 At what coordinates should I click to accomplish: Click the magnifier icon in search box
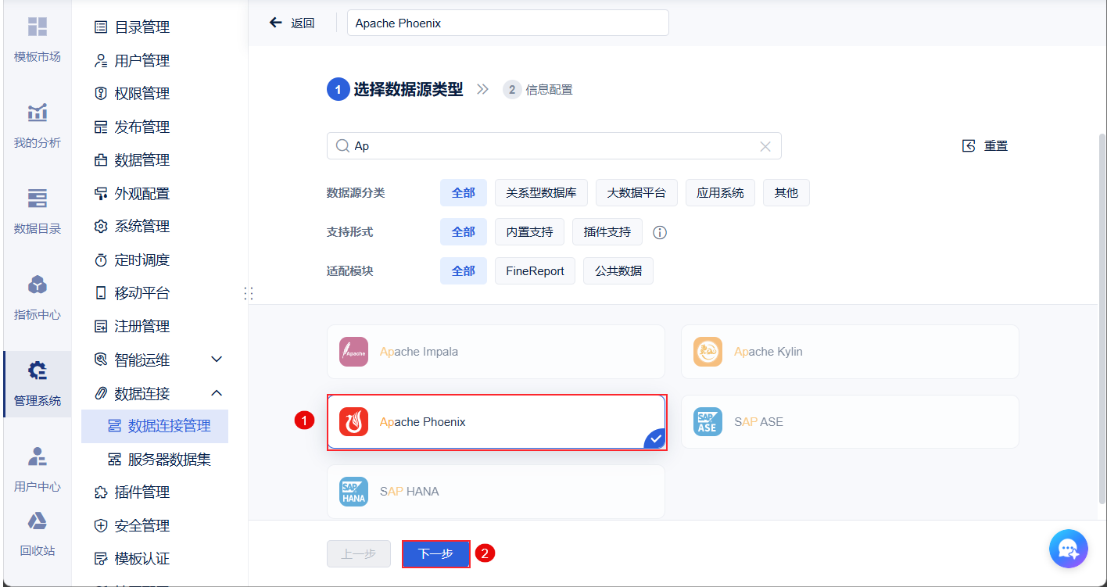click(x=342, y=146)
